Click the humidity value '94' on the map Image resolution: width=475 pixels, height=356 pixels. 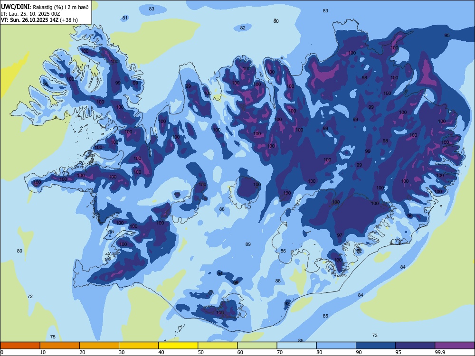[220, 274]
